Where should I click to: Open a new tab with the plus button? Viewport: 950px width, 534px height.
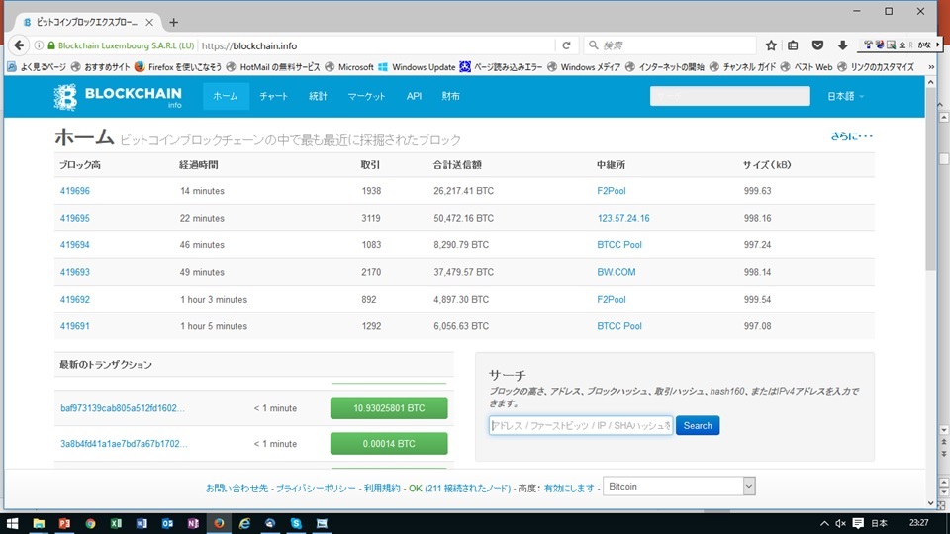174,22
